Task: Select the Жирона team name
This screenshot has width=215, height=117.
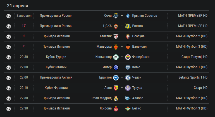Action: tap(106, 108)
